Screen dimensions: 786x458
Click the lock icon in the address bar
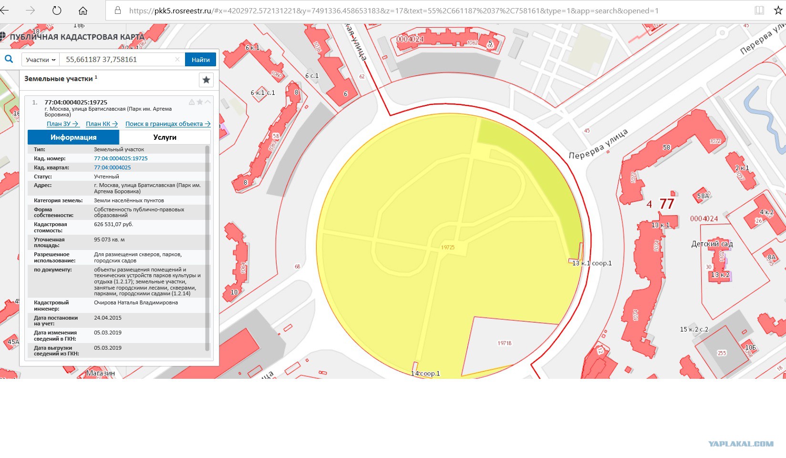(117, 10)
